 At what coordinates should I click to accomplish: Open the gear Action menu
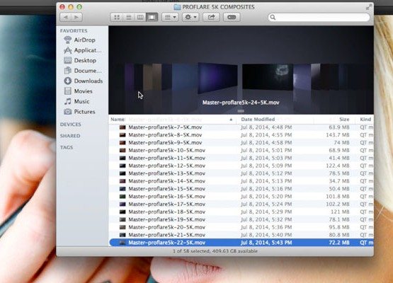[x=190, y=17]
